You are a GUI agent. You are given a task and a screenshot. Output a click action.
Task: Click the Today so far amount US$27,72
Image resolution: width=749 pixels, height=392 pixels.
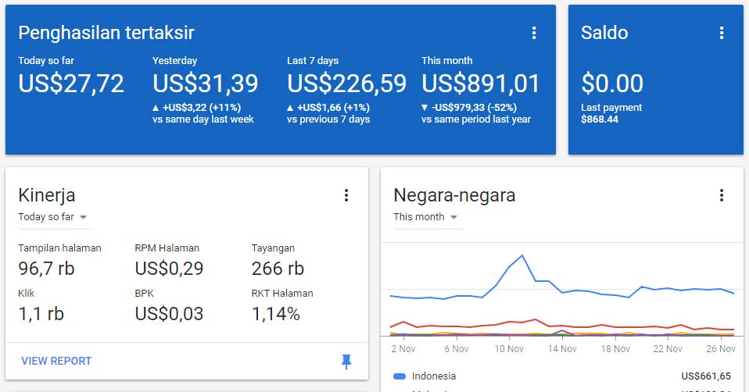click(x=71, y=84)
